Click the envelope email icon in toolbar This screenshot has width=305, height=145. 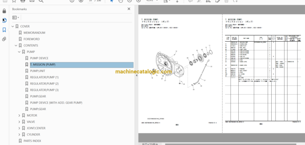(x=32, y=1)
